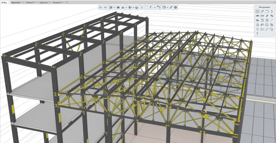276x143 pixels.
Task: Add a new tab with the plus button
Action: pos(67,2)
